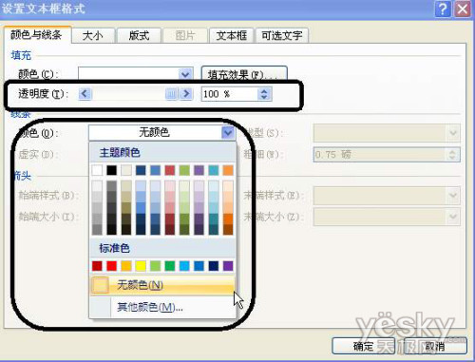Click the transparency slider thumb
Viewport: 475px width, 362px height.
tap(171, 94)
